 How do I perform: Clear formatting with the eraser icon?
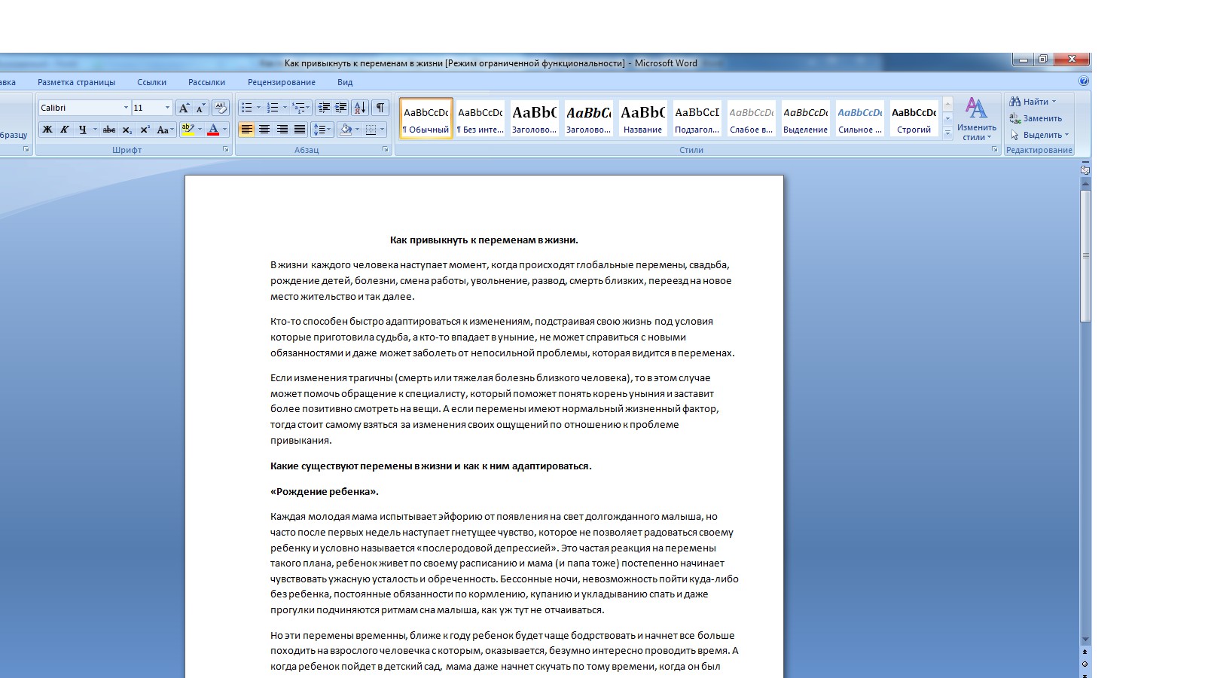click(220, 108)
